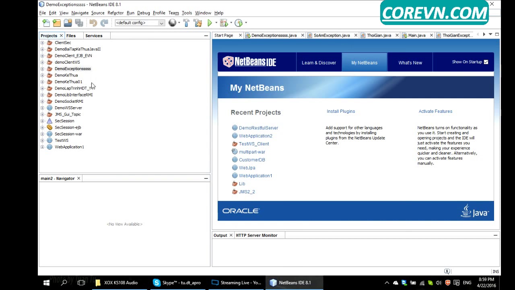515x290 pixels.
Task: Expand the DemoSocketRMI project node
Action: coord(42,101)
